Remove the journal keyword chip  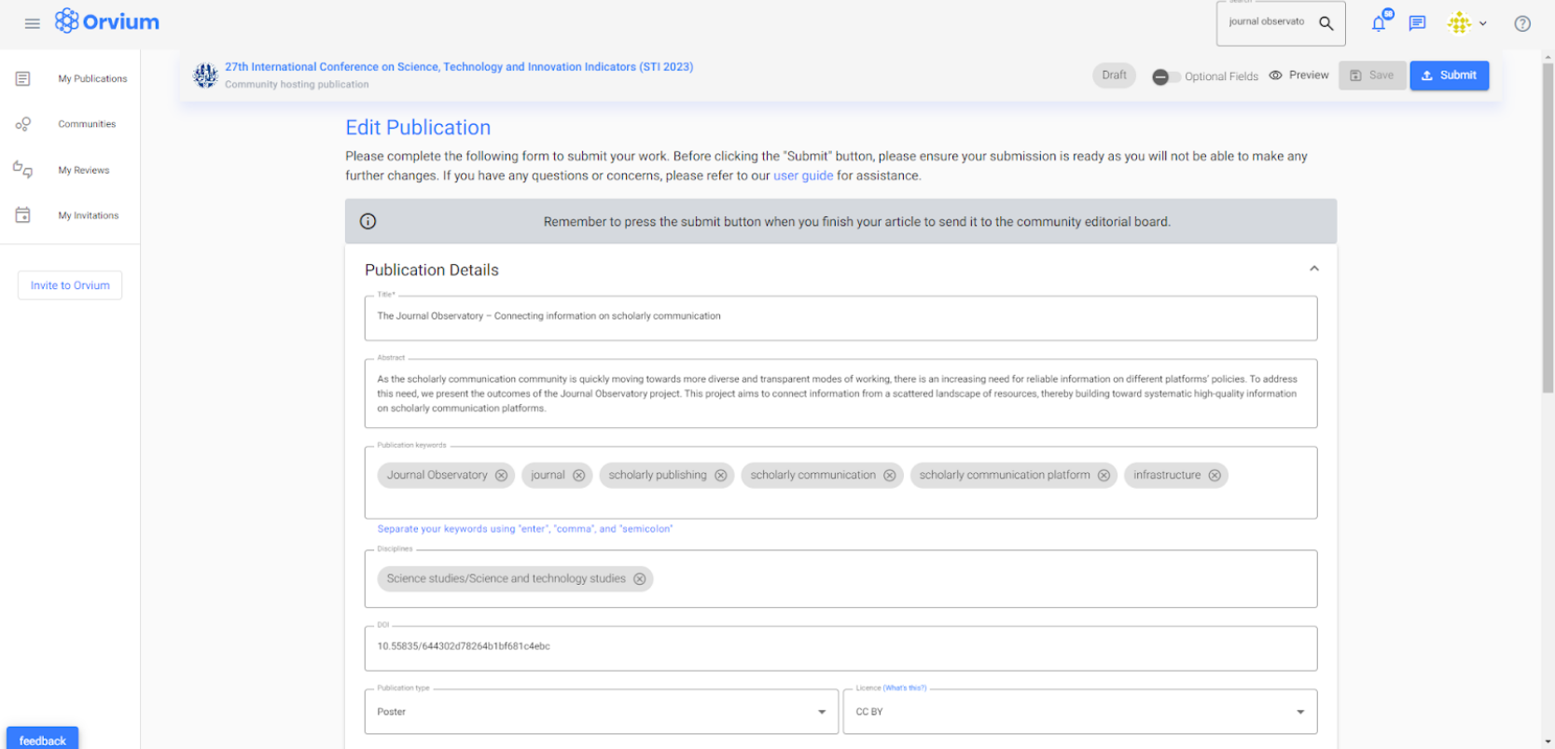579,476
